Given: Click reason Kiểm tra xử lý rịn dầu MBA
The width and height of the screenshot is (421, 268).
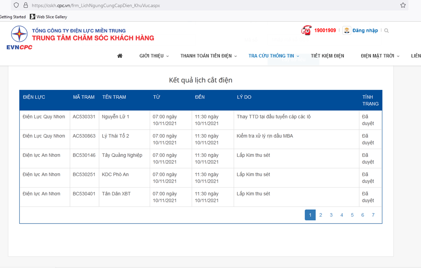Looking at the screenshot, I should click(265, 136).
